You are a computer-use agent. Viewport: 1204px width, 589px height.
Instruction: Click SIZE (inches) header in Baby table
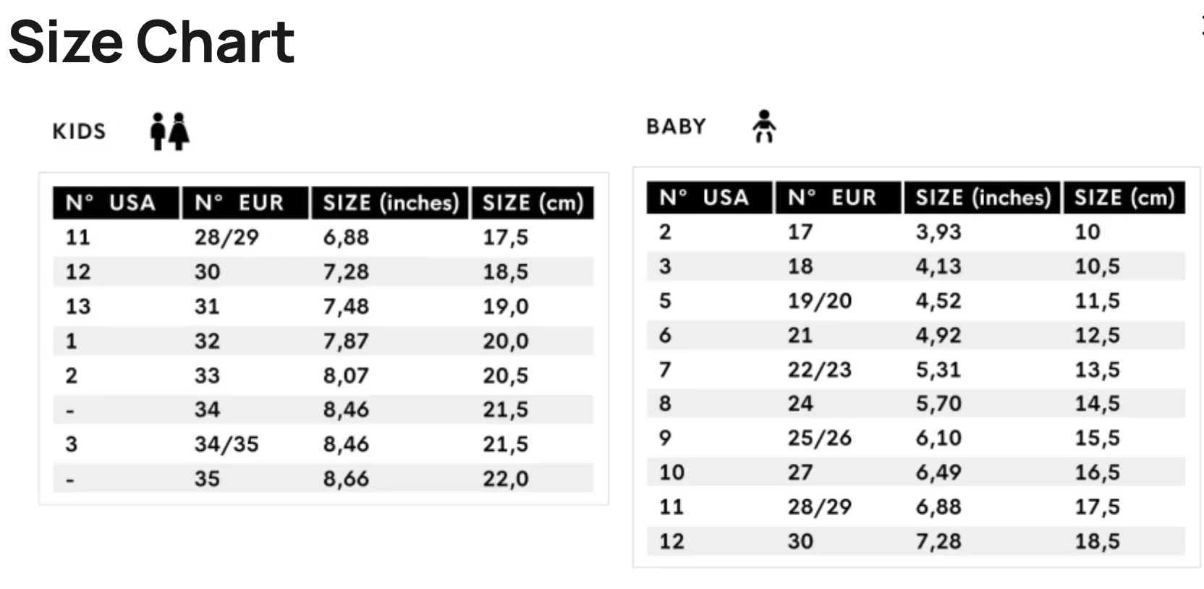983,198
